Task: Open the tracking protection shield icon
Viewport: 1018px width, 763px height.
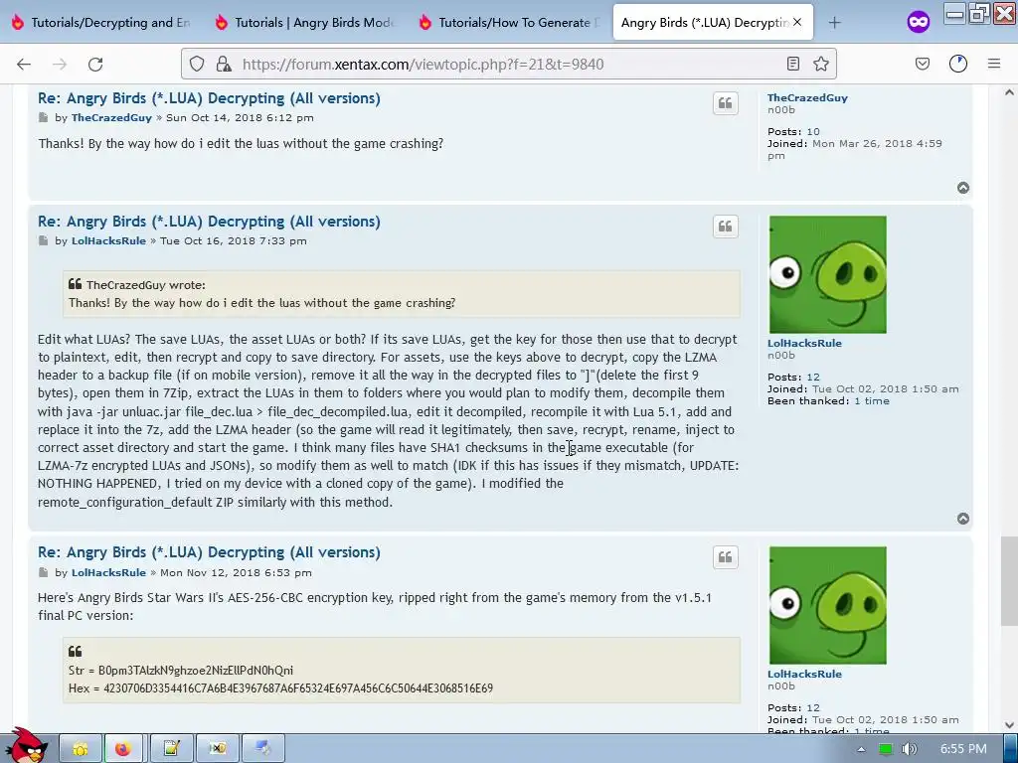Action: pos(197,64)
